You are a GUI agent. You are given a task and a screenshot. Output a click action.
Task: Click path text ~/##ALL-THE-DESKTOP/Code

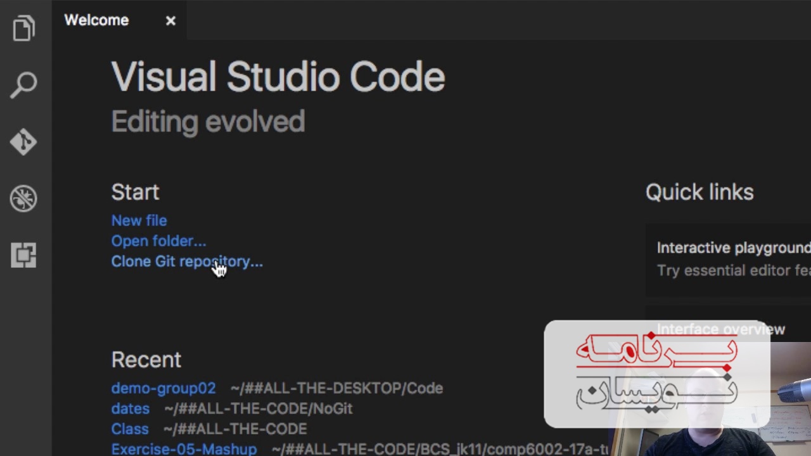(x=336, y=388)
